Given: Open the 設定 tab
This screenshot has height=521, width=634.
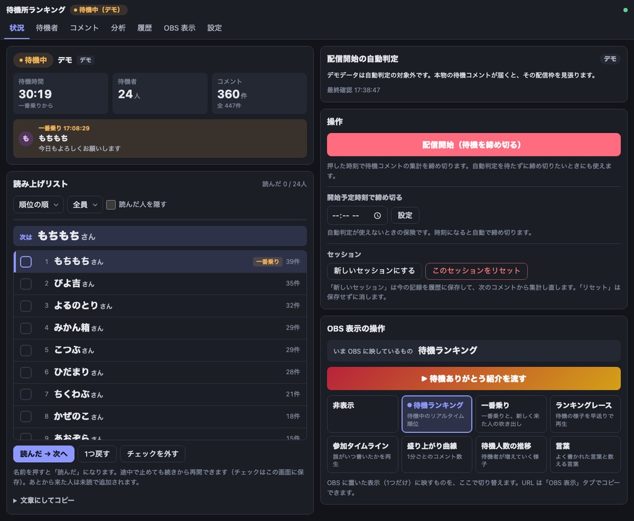Looking at the screenshot, I should click(214, 28).
